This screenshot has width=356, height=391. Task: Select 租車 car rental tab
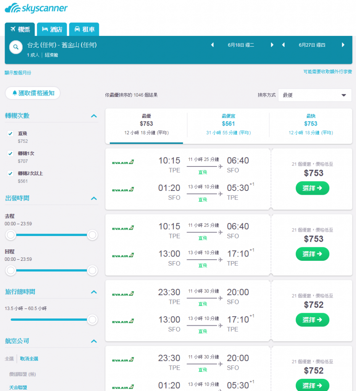(84, 29)
